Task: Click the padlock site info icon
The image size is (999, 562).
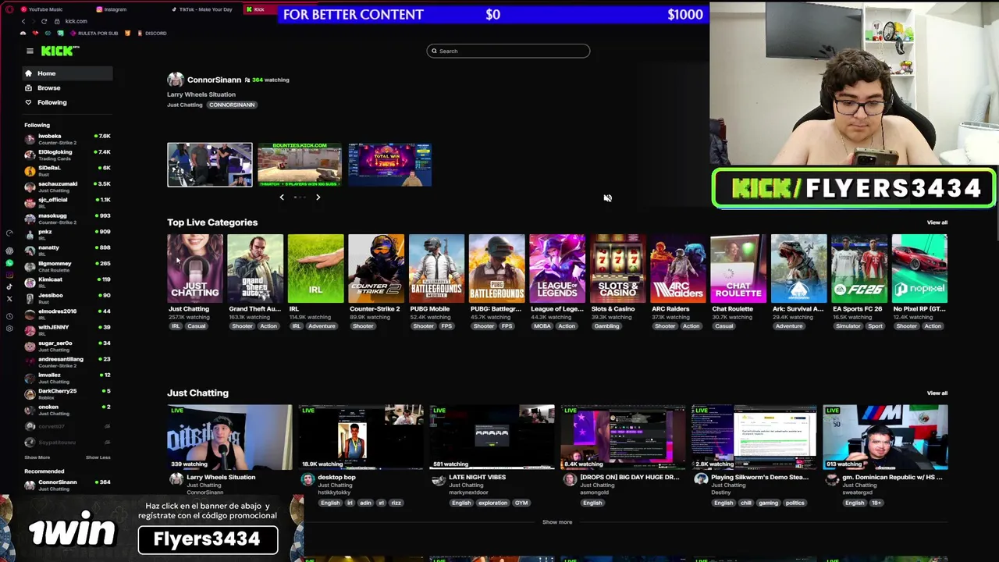Action: click(57, 21)
